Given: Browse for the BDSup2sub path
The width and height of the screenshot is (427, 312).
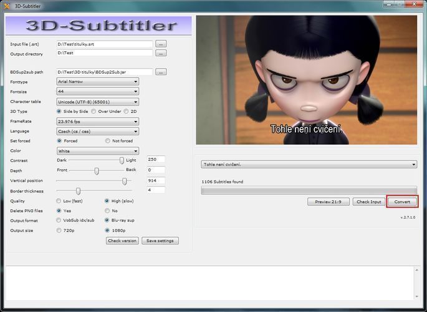Looking at the screenshot, I should [x=161, y=72].
